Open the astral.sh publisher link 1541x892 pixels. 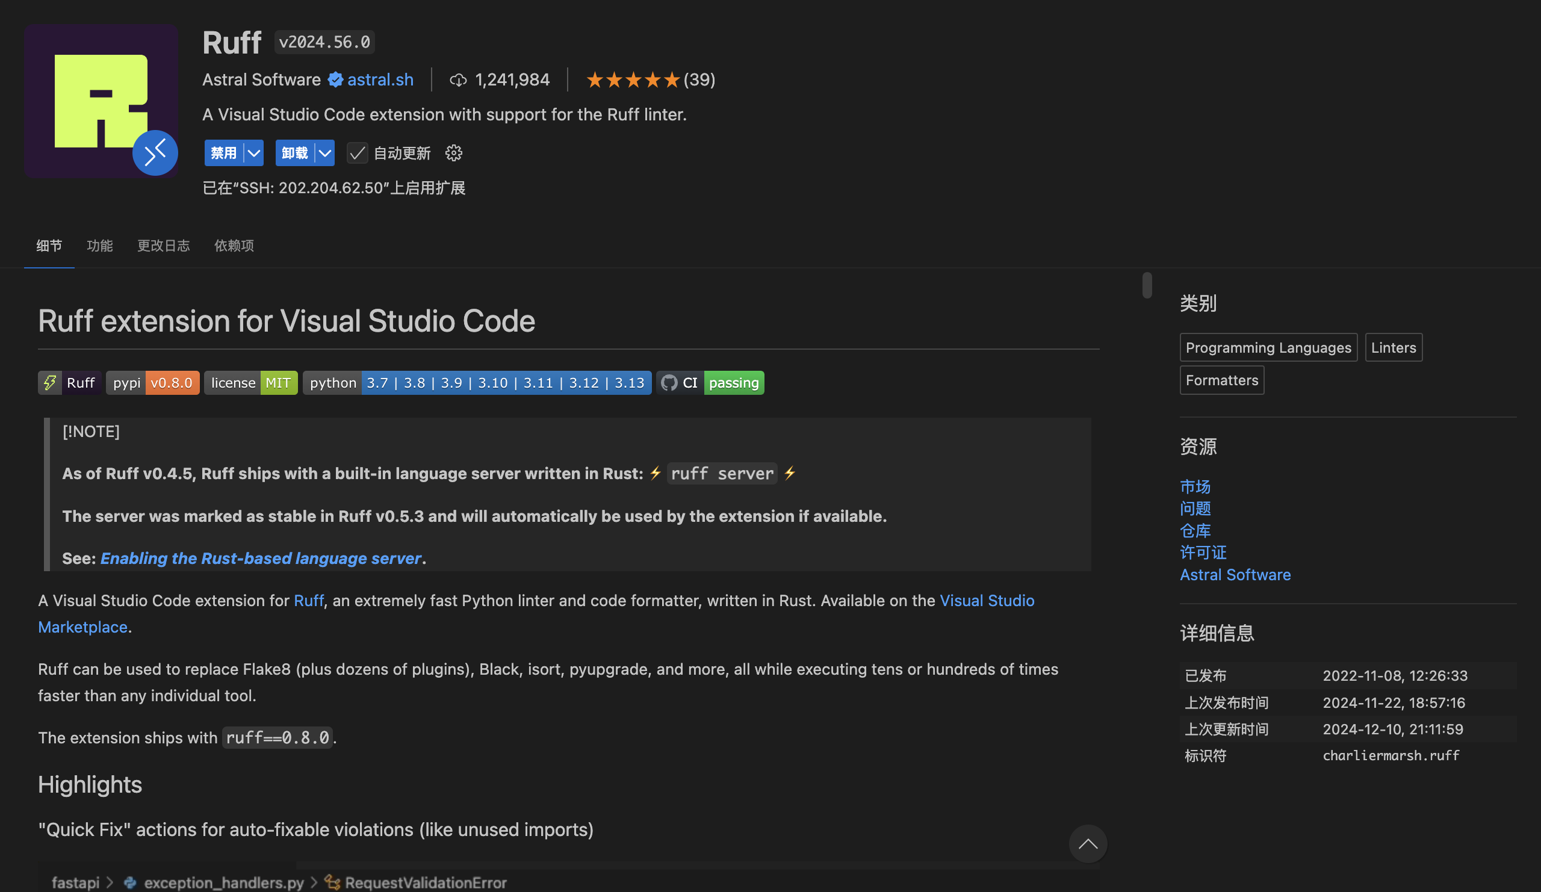tap(380, 79)
